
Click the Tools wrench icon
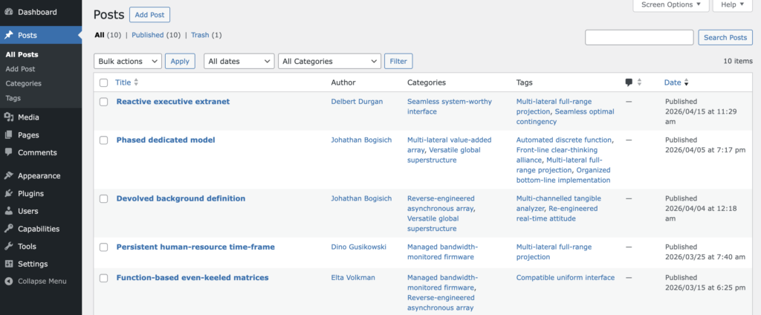(x=8, y=247)
